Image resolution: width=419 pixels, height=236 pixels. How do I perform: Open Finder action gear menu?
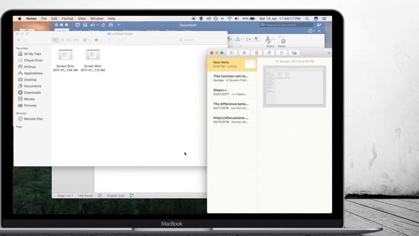[98, 40]
